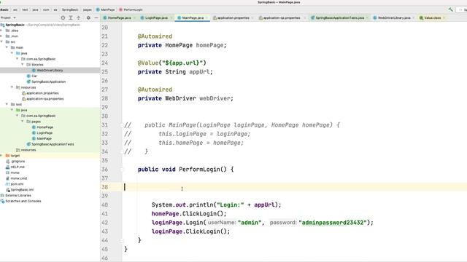Click SpringBasic in the breadcrumb bar

click(x=70, y=9)
